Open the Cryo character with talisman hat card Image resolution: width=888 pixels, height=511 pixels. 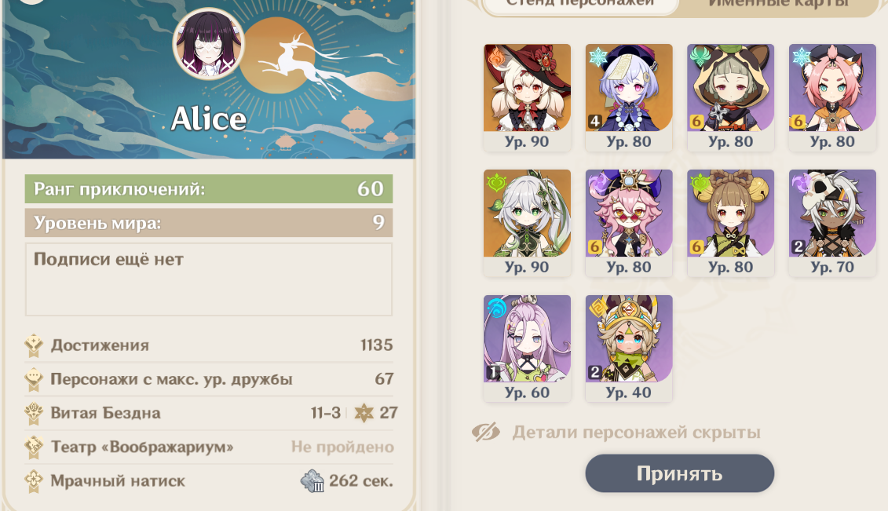[x=629, y=97]
